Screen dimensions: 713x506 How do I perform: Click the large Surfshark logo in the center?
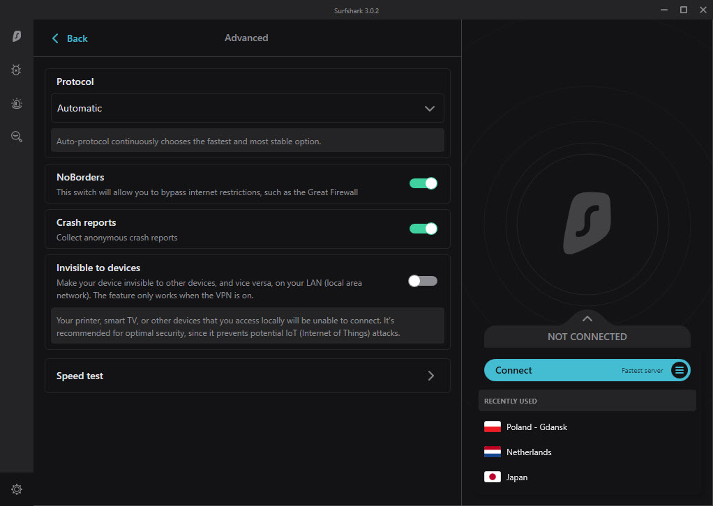587,223
